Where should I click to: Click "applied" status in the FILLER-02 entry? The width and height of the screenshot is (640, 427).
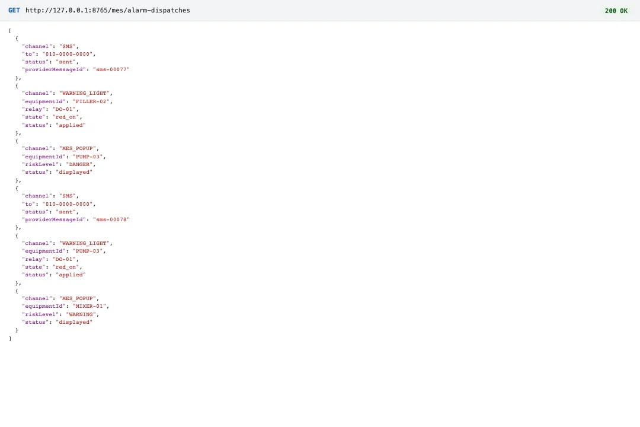point(71,125)
